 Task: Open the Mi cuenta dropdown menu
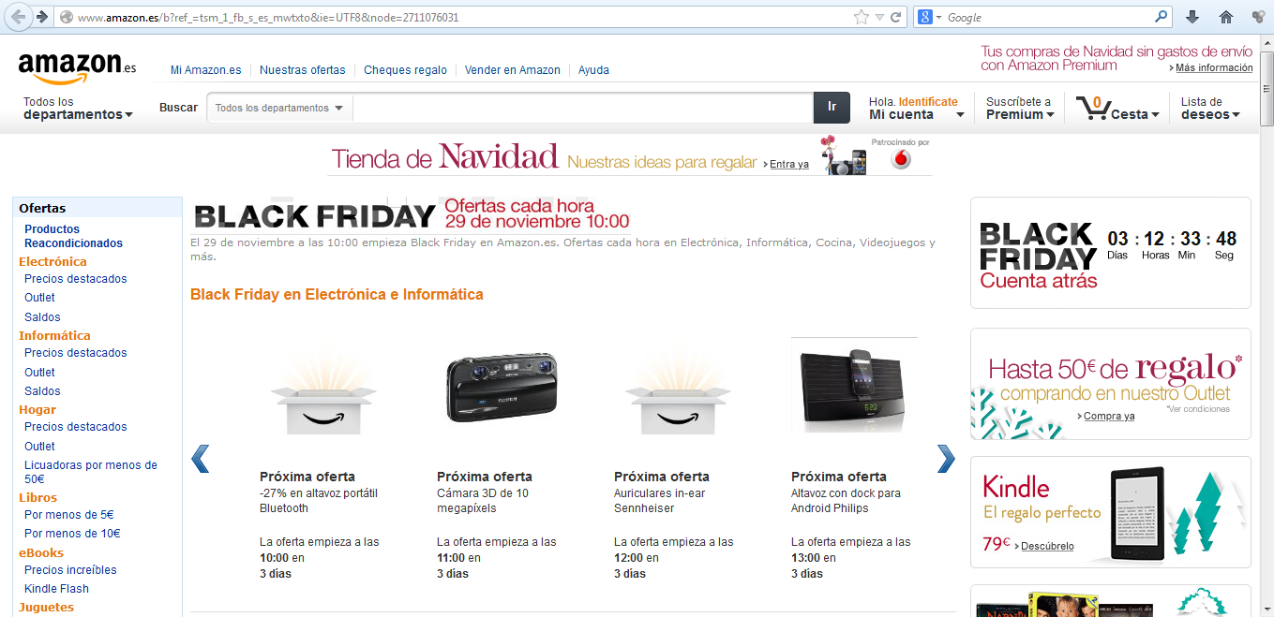pyautogui.click(x=916, y=114)
